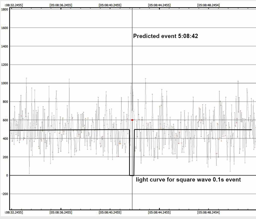Select the 'Predicted event 5:08:42' annotation
The height and width of the screenshot is (219, 256).
166,36
